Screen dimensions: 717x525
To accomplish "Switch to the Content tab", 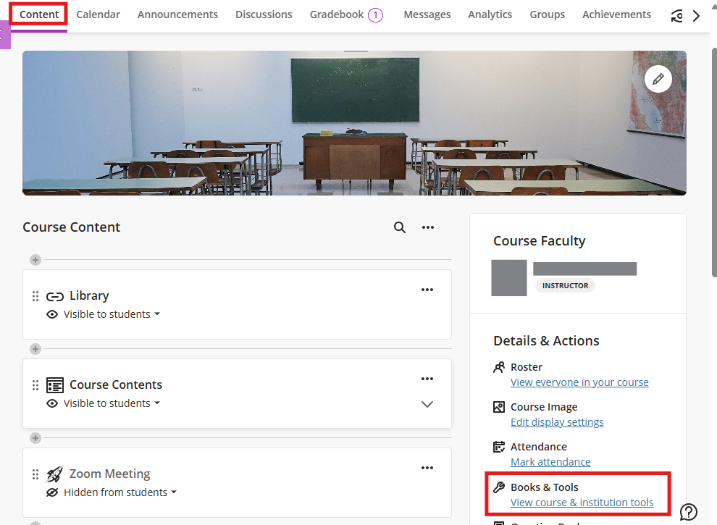I will [39, 14].
